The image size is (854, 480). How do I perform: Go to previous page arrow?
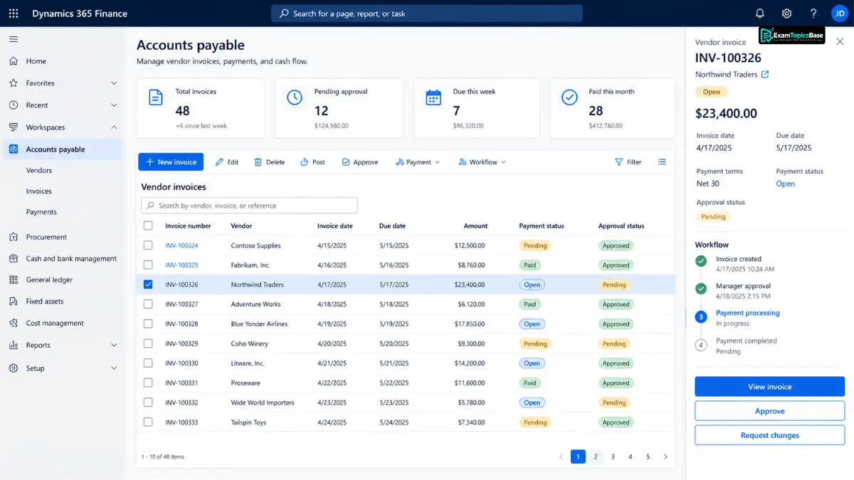[x=561, y=457]
